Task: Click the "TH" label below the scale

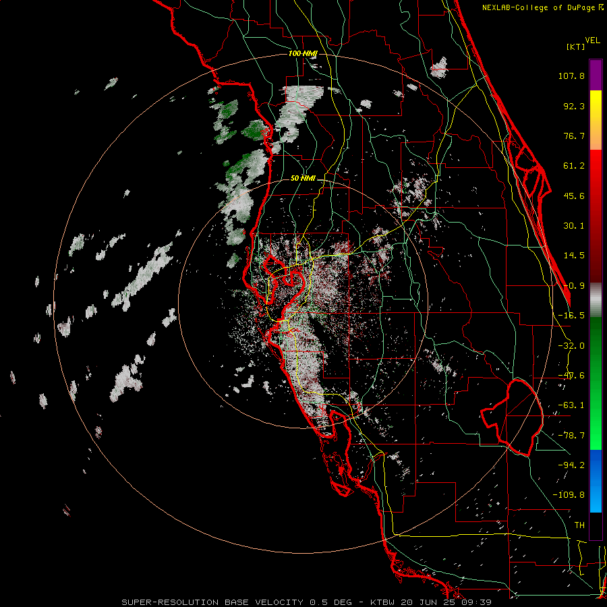Action: tap(579, 525)
